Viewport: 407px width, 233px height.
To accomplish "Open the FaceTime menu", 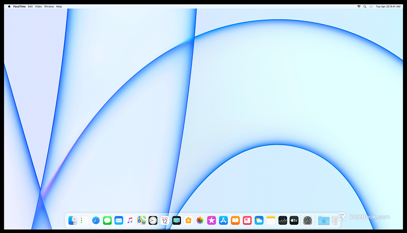I will pyautogui.click(x=20, y=7).
